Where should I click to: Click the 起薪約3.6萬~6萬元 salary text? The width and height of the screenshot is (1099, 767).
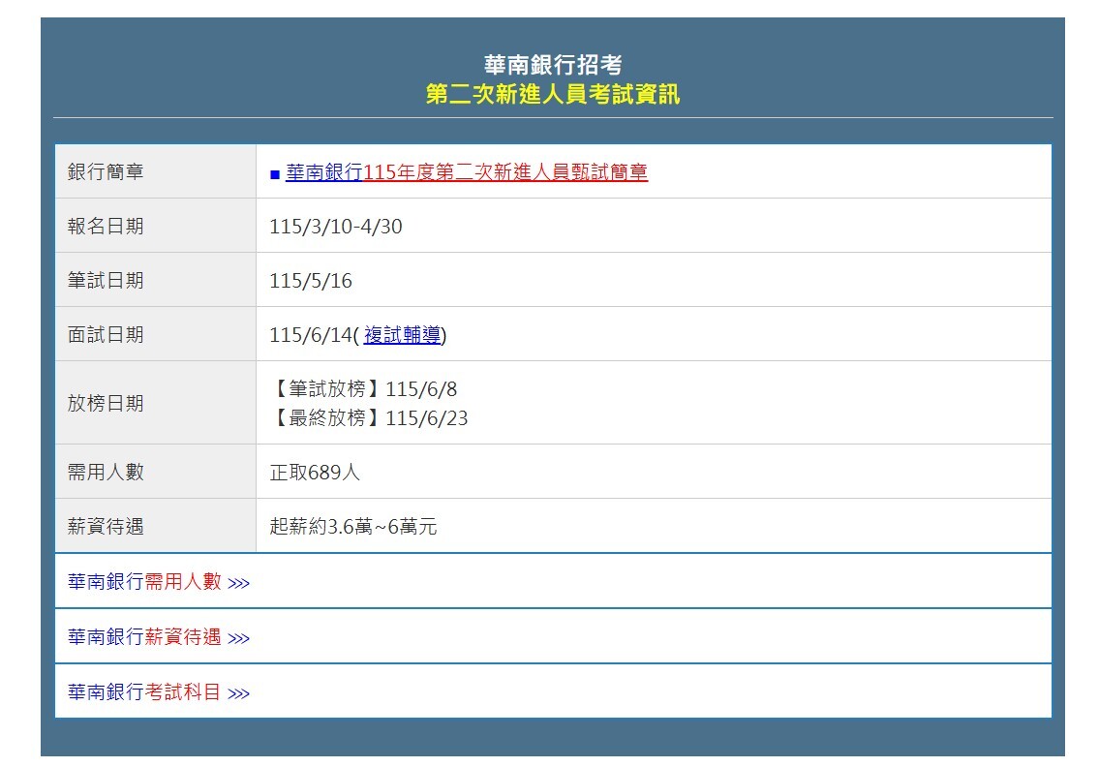tap(352, 527)
